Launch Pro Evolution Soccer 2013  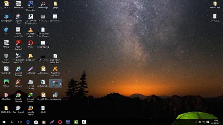click(x=18, y=58)
